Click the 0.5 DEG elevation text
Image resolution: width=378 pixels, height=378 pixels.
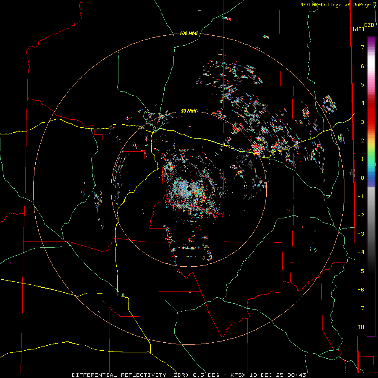(x=206, y=375)
